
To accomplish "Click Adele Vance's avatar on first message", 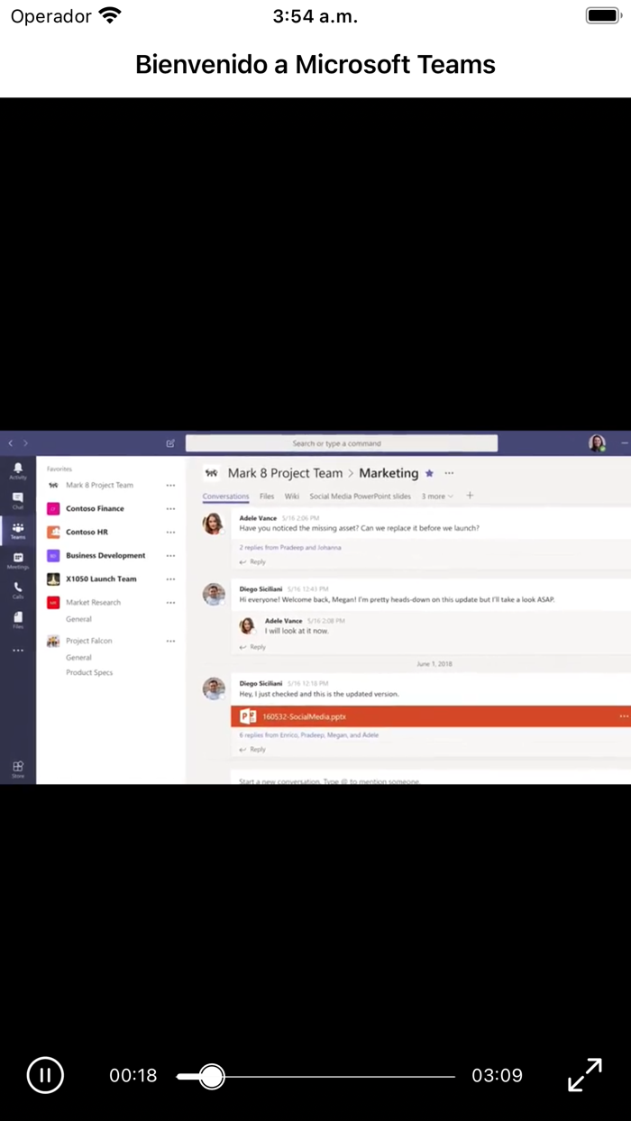I will [x=214, y=524].
